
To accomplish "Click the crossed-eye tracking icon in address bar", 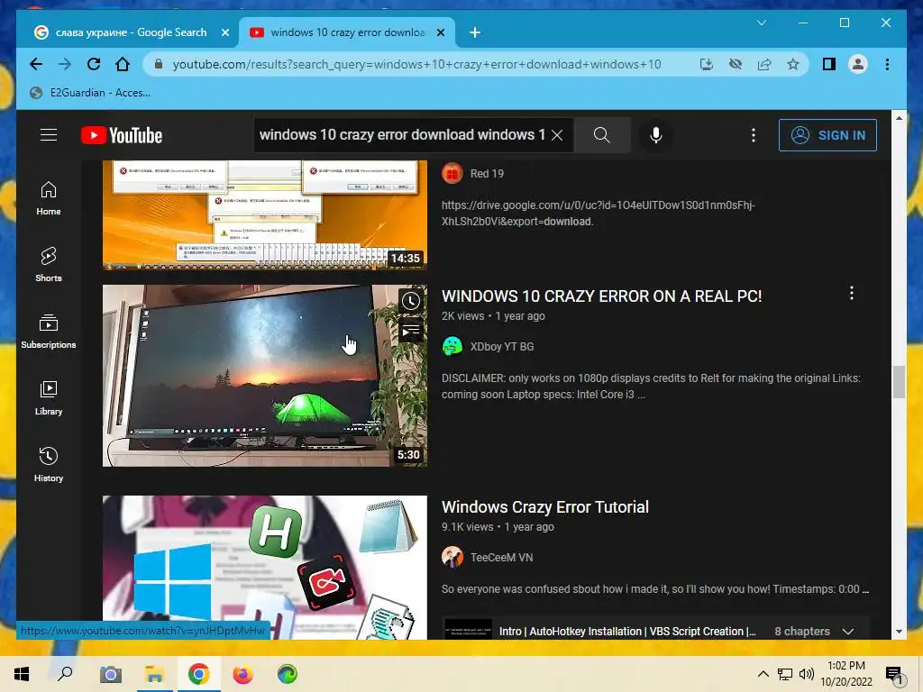I will point(736,64).
